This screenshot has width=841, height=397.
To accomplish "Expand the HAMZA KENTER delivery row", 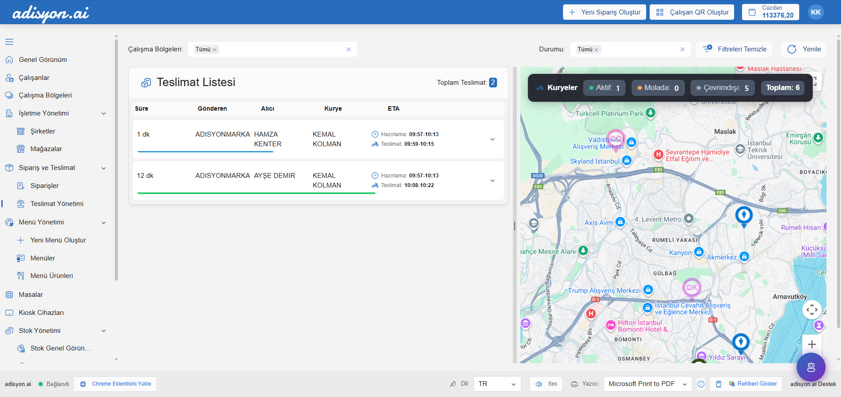I will tap(492, 139).
